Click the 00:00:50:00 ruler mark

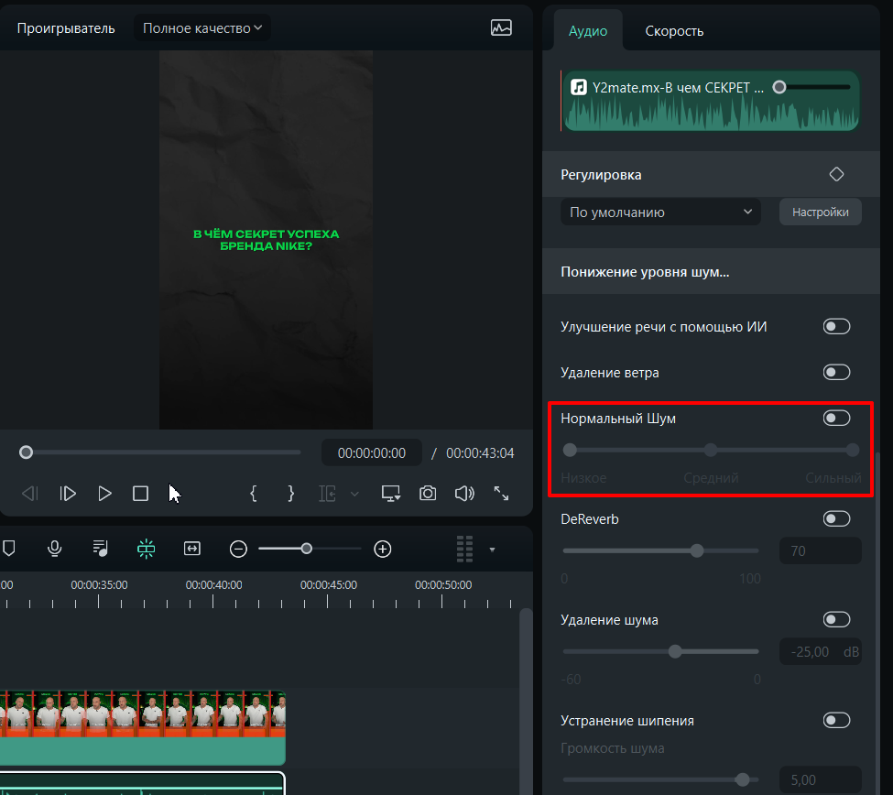click(x=443, y=585)
